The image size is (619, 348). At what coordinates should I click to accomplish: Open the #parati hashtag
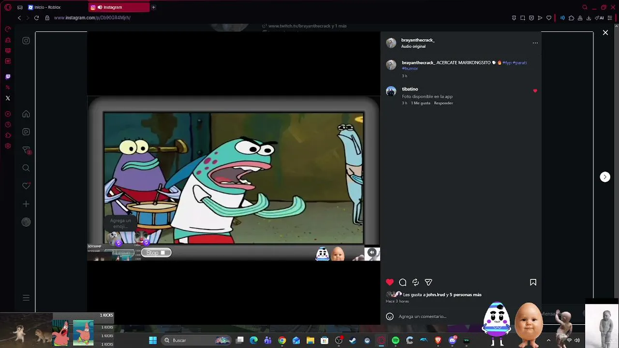pyautogui.click(x=520, y=63)
